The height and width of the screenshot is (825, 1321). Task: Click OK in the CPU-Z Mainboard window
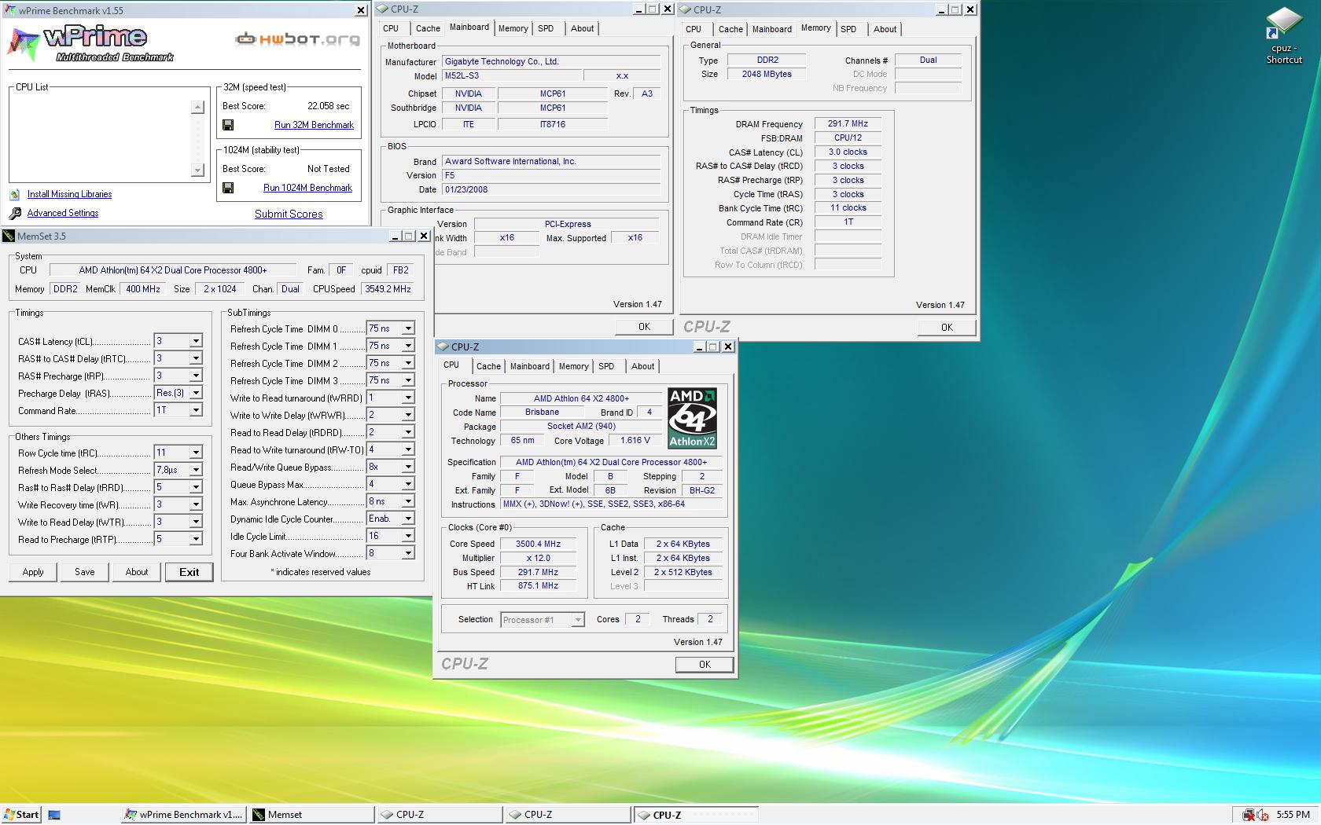click(644, 327)
